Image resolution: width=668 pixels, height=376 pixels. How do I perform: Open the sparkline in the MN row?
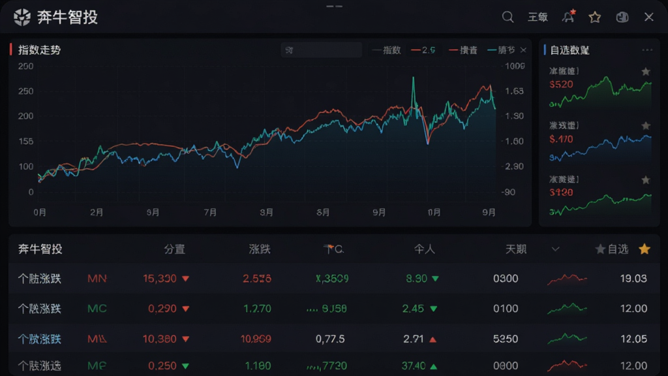pos(567,279)
